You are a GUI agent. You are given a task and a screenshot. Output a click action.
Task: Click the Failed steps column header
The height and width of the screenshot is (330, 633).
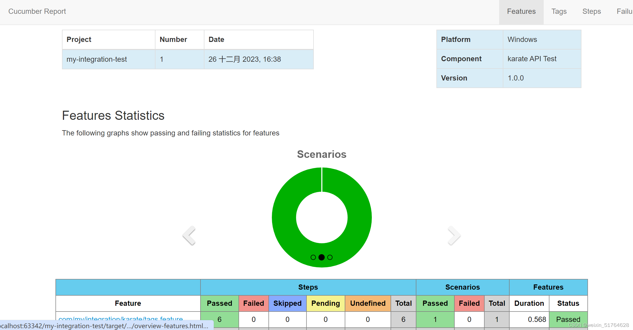point(253,303)
